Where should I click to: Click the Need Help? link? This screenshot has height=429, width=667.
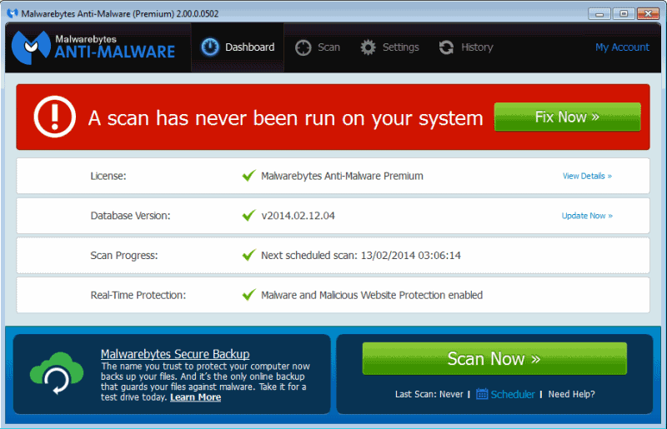(x=571, y=394)
